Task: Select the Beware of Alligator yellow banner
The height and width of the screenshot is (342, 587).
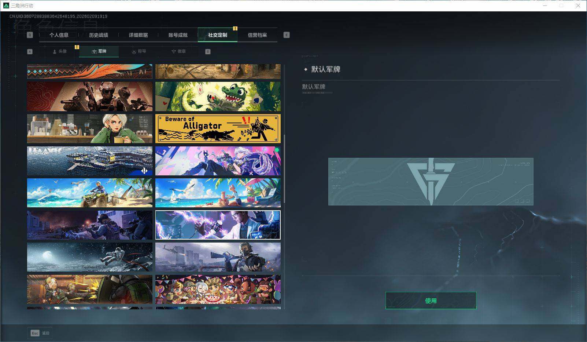Action: coord(218,128)
